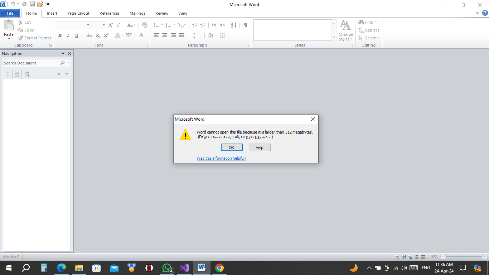This screenshot has height=275, width=489.
Task: Close the Navigation pane
Action: click(x=69, y=53)
